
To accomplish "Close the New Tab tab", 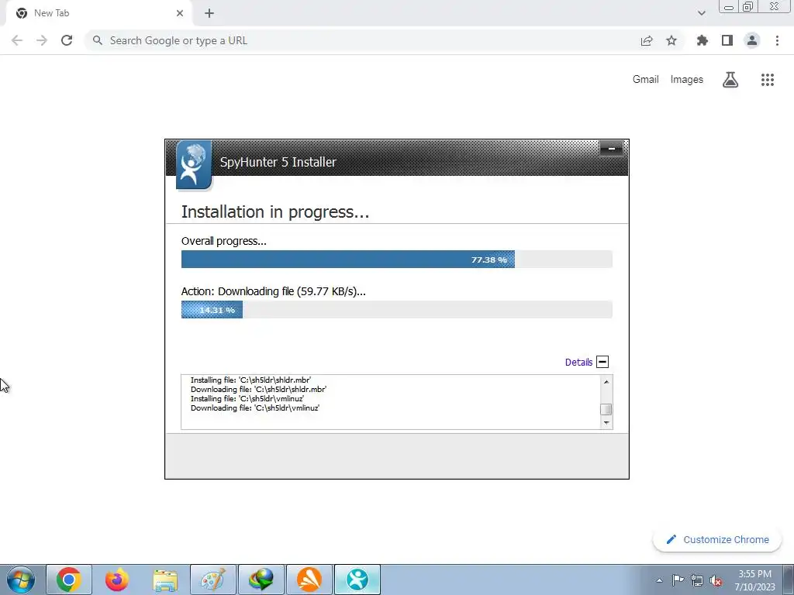I will click(180, 13).
